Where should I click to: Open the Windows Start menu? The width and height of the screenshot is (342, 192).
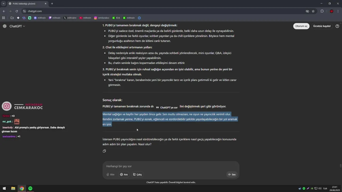[4, 189]
